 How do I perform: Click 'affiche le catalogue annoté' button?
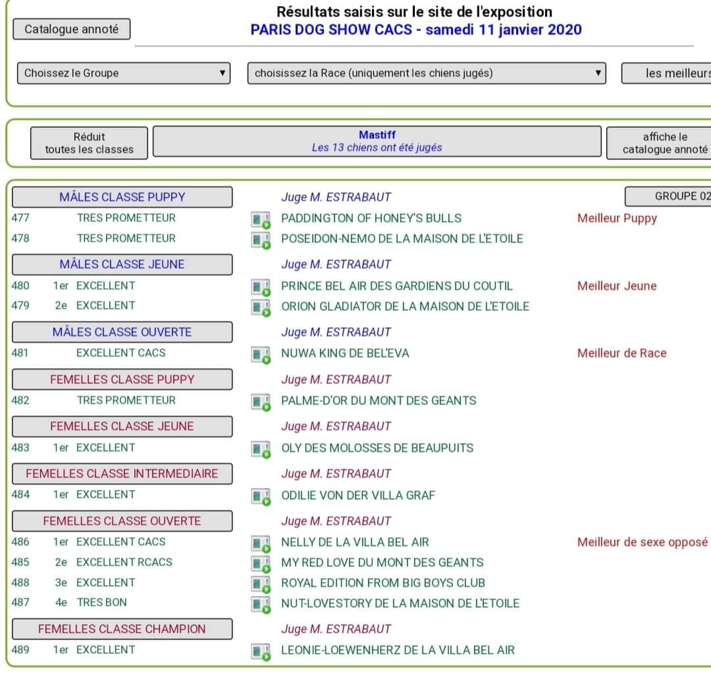click(x=659, y=143)
